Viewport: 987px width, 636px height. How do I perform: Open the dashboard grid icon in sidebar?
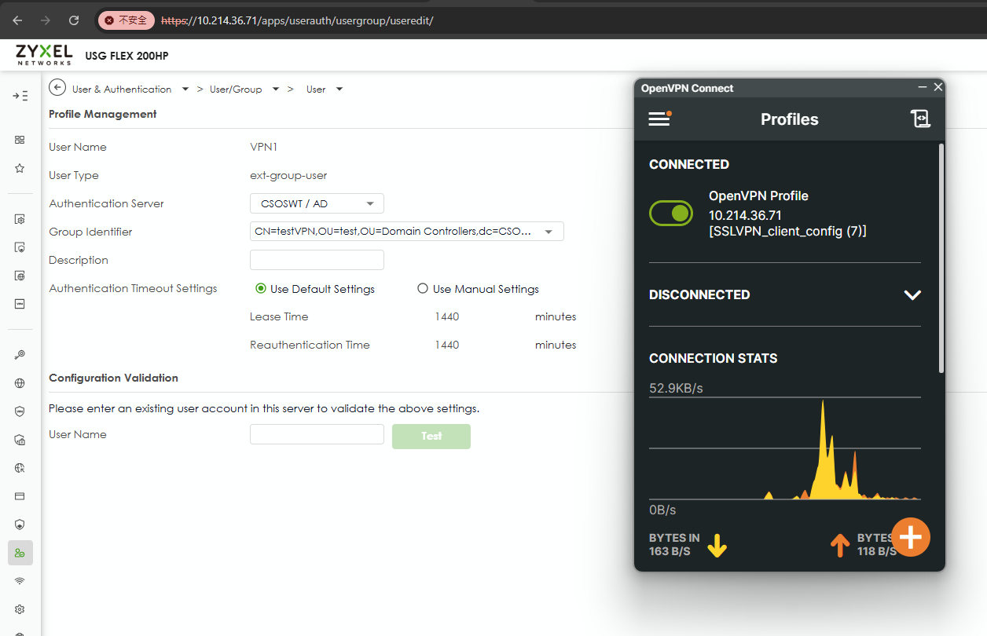(x=20, y=140)
